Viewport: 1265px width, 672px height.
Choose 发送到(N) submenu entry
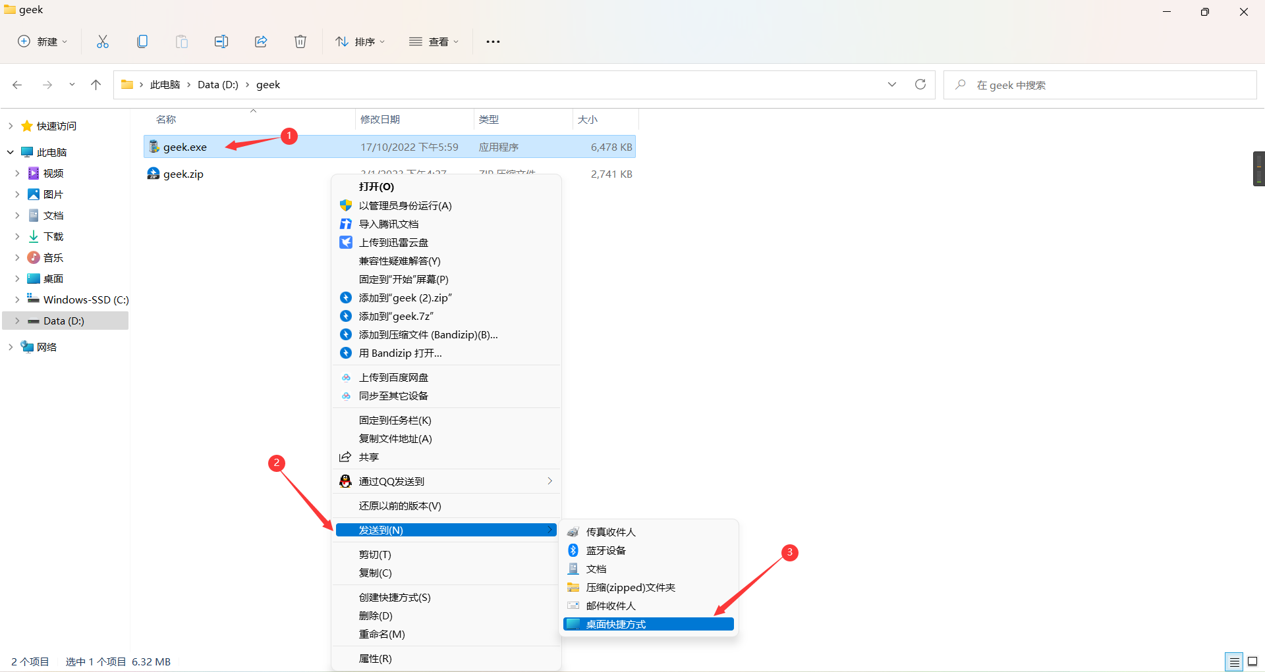pos(446,530)
